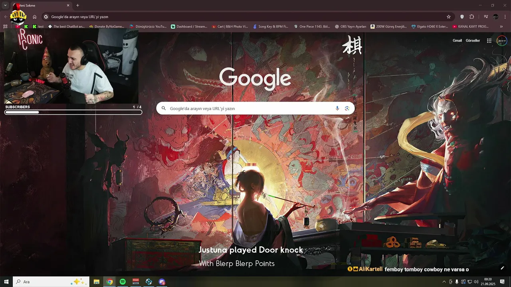The width and height of the screenshot is (511, 287).
Task: Open the Chrome three-dot menu
Action: pyautogui.click(x=505, y=17)
